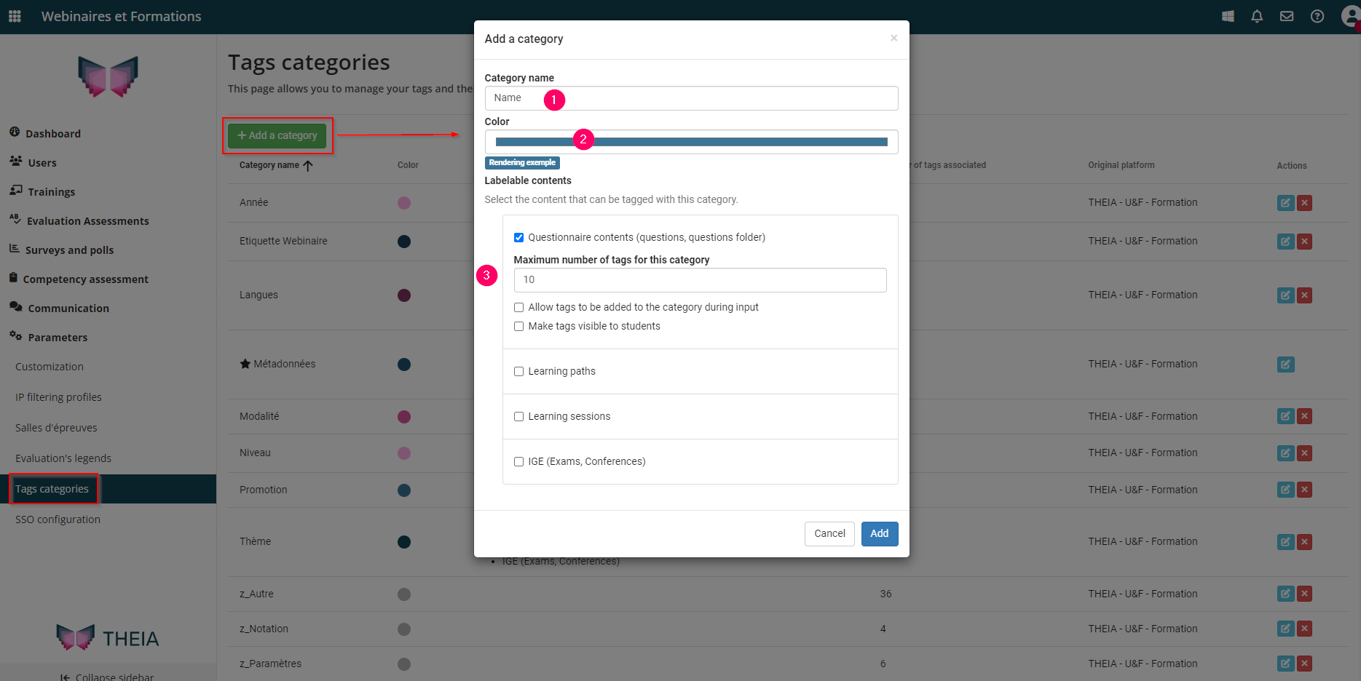The image size is (1361, 681).
Task: Open the notifications bell icon
Action: tap(1257, 16)
